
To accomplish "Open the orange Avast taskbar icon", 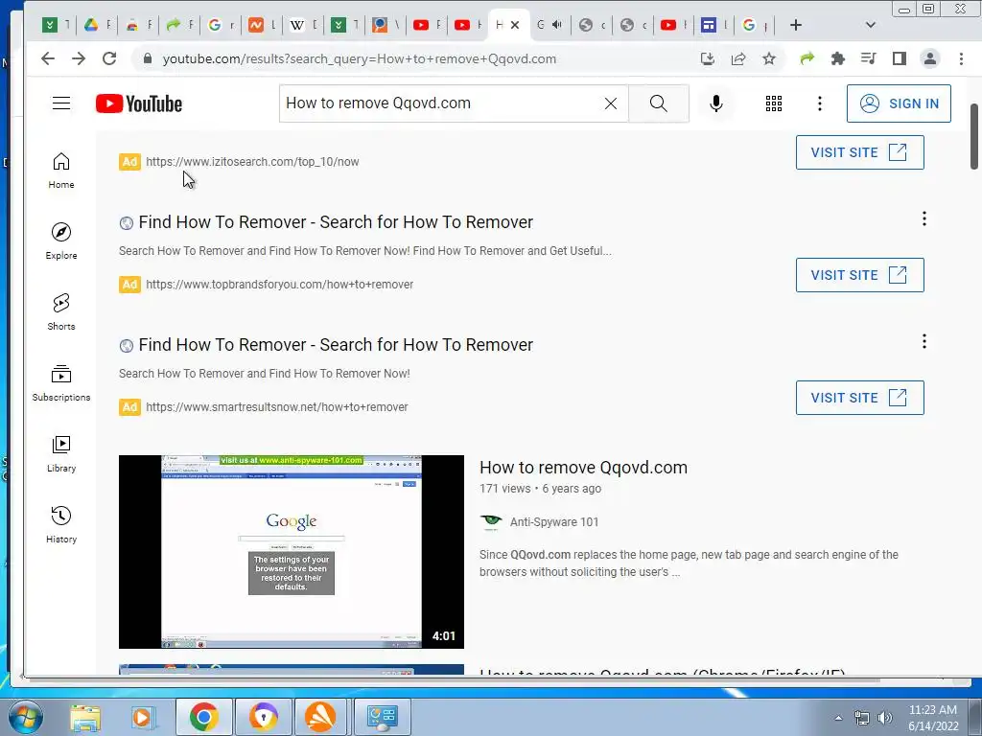I will click(320, 717).
